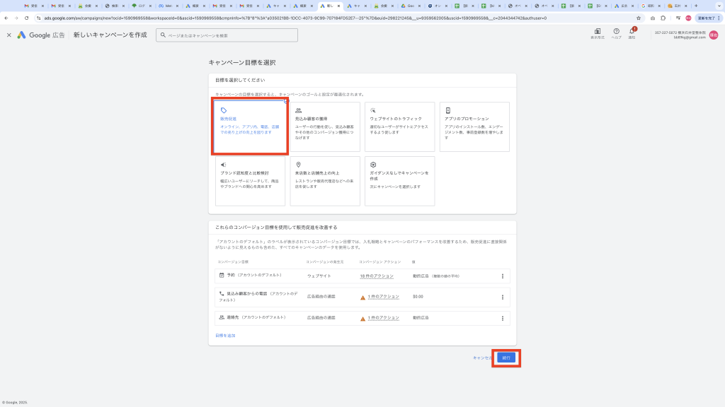The image size is (725, 407).
Task: Open three-dot menu for 予約 conversion goal
Action: (503, 276)
